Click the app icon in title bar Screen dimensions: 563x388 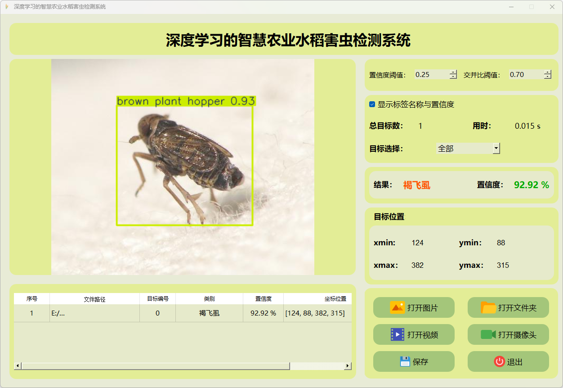[x=6, y=7]
